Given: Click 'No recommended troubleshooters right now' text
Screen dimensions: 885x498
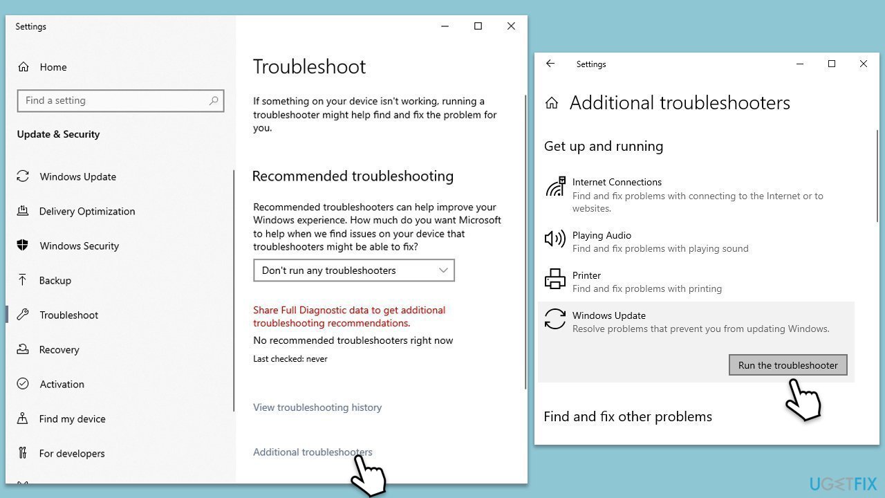Looking at the screenshot, I should [x=353, y=340].
